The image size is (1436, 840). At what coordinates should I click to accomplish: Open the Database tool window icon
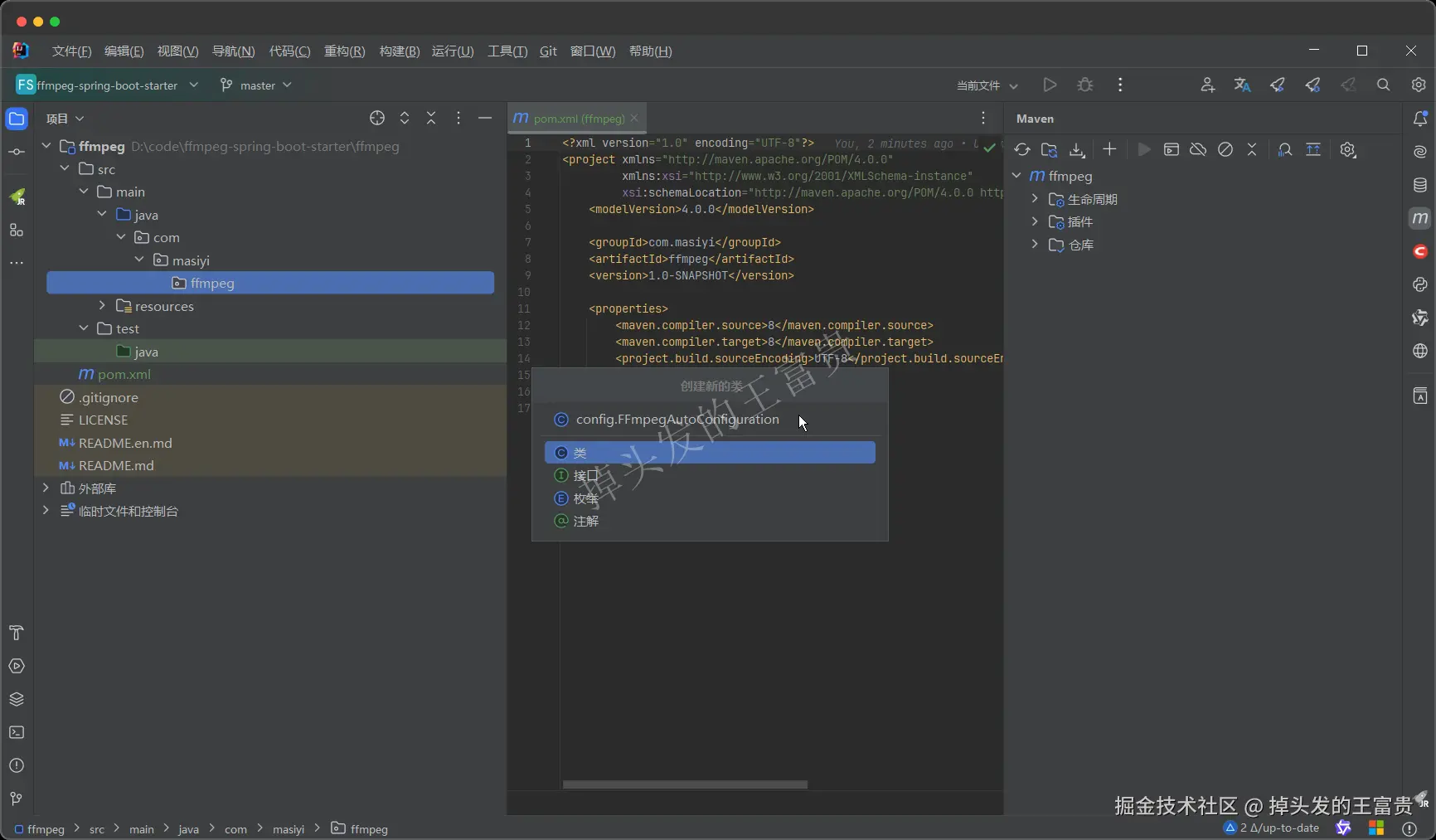tap(1419, 185)
